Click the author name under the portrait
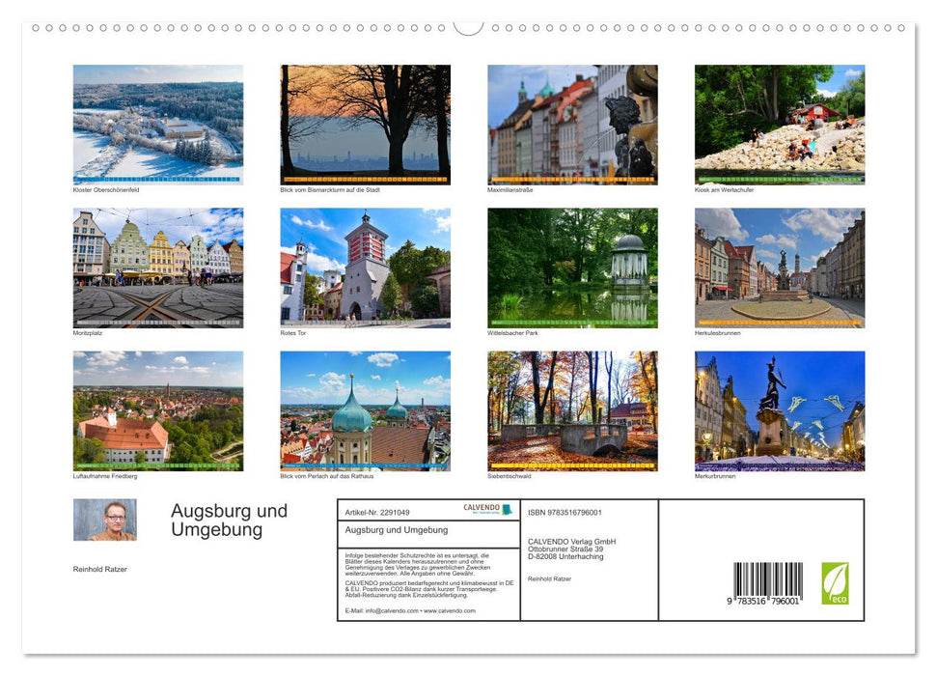937x676 pixels. pyautogui.click(x=99, y=569)
